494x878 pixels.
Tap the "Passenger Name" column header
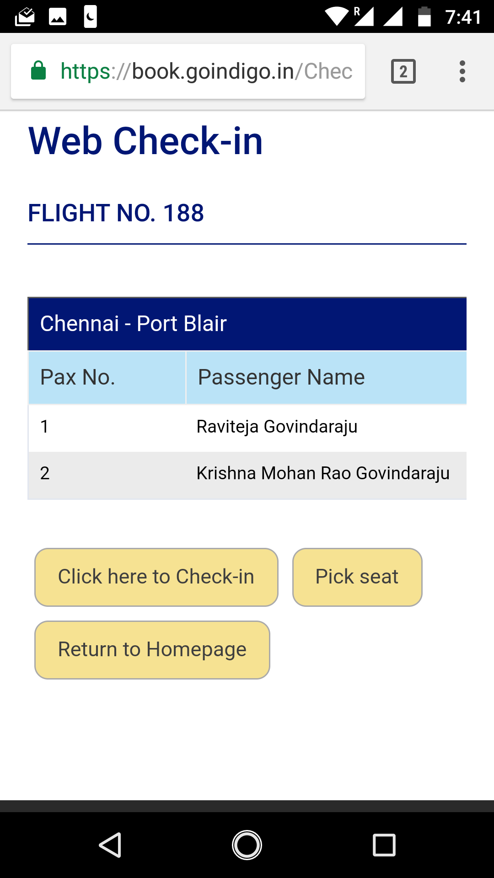pyautogui.click(x=326, y=378)
